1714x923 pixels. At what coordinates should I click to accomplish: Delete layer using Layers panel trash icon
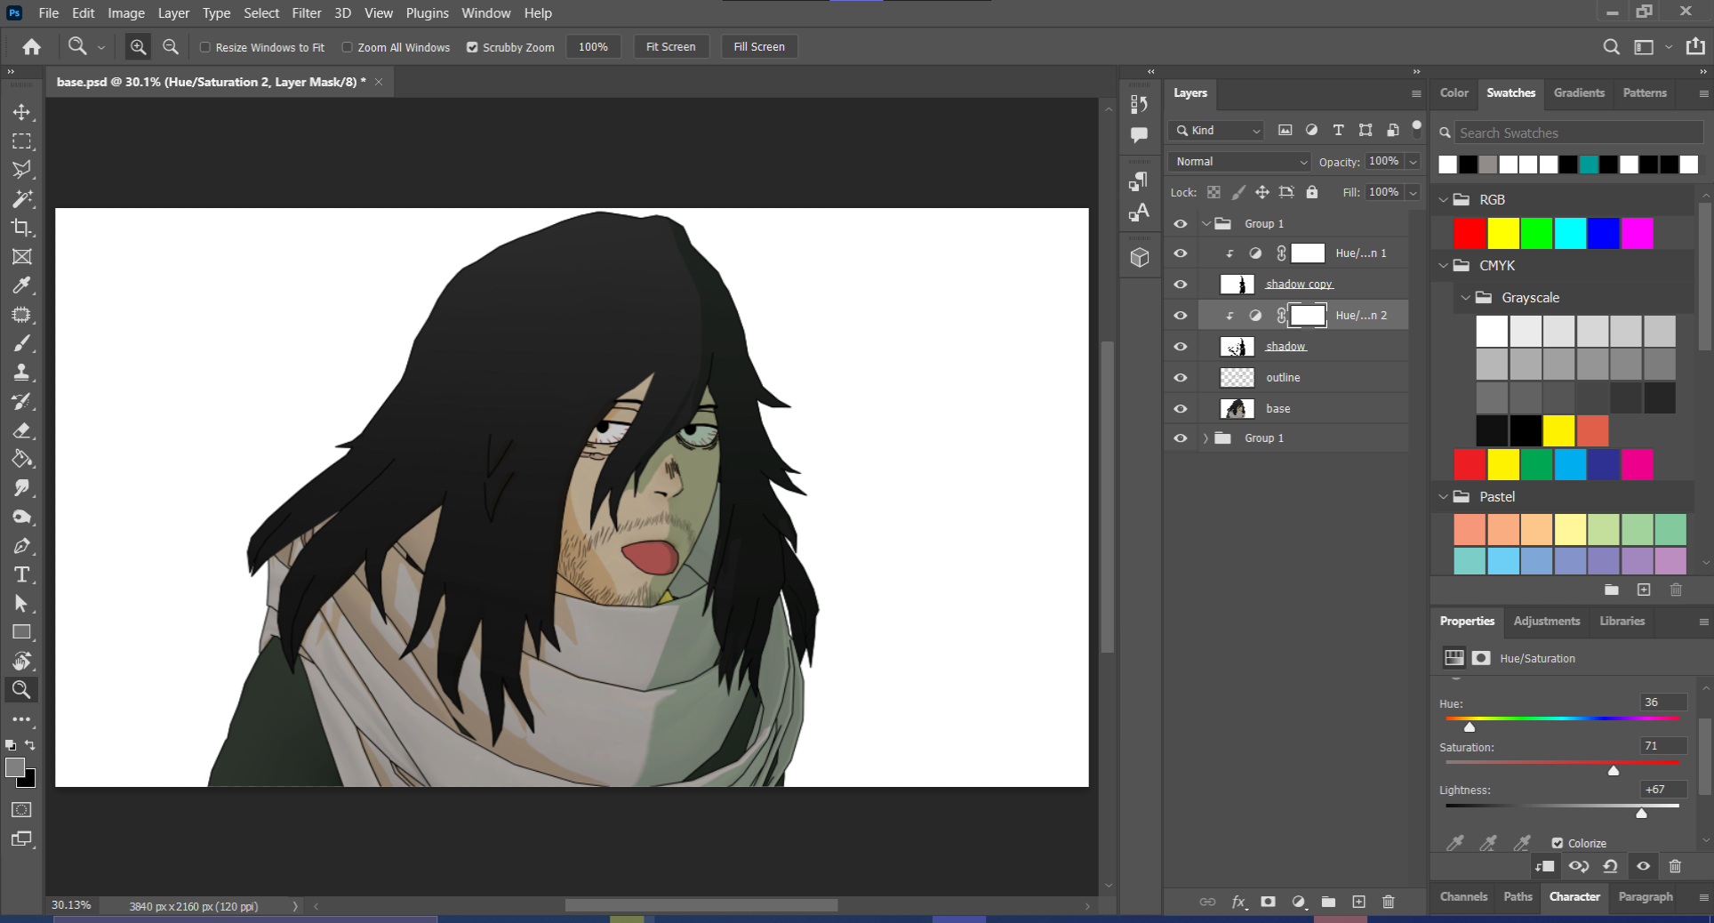(1388, 902)
